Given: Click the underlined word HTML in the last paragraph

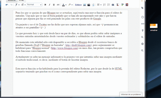Looking at the screenshot, I should point(118,68).
